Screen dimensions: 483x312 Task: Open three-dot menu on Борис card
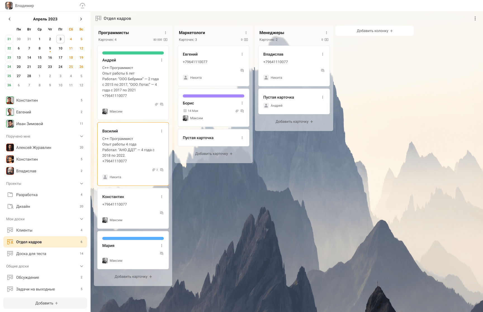242,103
